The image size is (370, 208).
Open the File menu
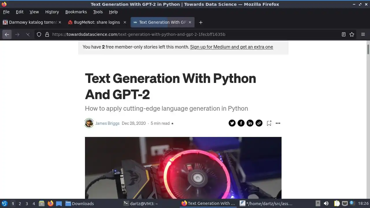point(6,12)
